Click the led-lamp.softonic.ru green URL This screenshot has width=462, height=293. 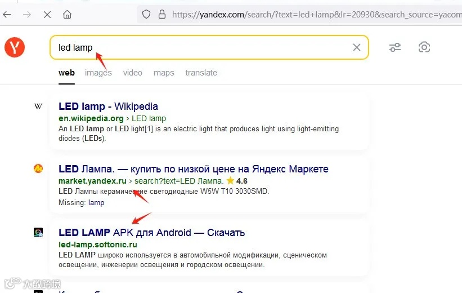98,245
